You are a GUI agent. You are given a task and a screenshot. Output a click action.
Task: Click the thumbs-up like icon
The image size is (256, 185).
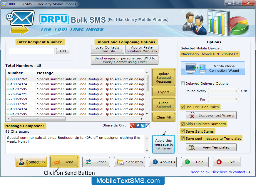(148, 126)
